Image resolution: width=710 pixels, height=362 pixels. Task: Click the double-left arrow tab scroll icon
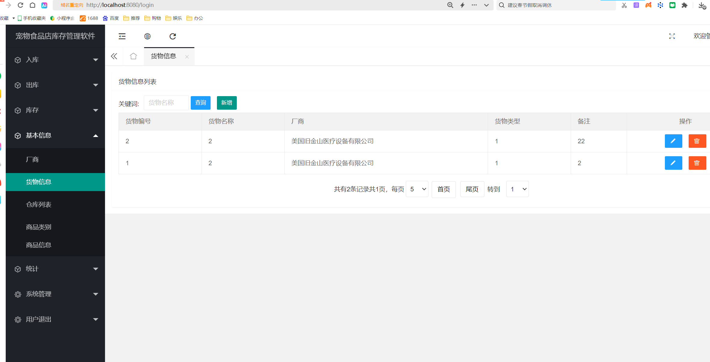(x=114, y=56)
